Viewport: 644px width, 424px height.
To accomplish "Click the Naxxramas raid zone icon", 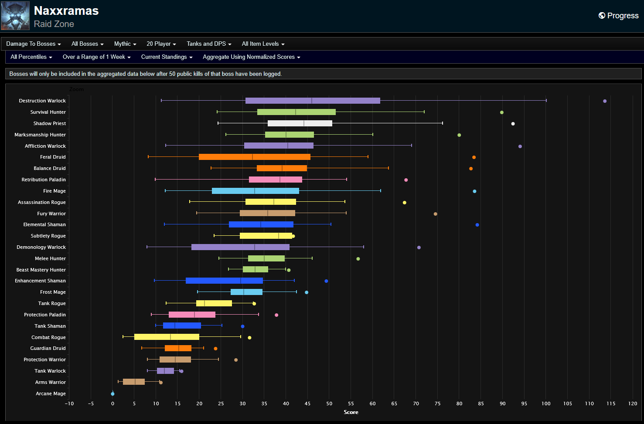I will coord(15,16).
